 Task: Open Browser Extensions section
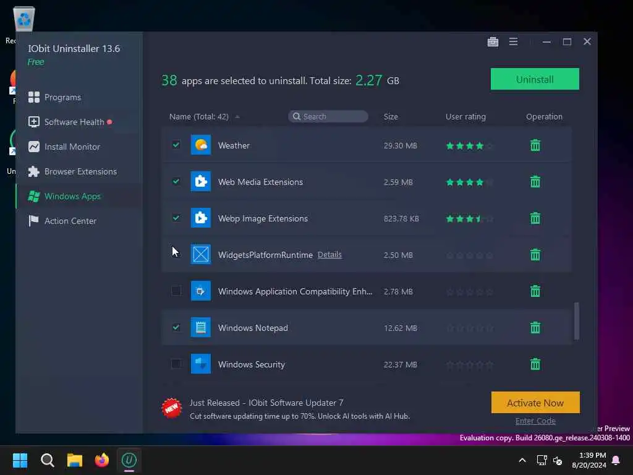[x=73, y=171]
